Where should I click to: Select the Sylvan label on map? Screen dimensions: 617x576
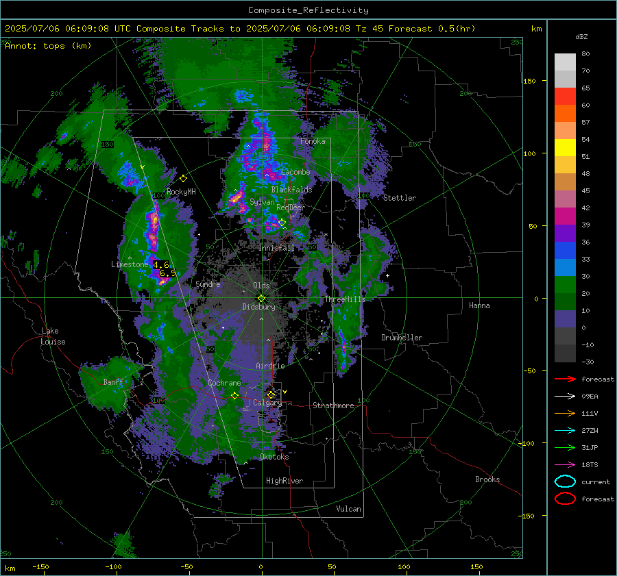[x=262, y=202]
